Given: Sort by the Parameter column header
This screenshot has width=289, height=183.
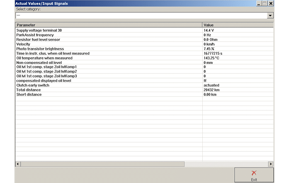Looking at the screenshot, I should click(x=109, y=25).
